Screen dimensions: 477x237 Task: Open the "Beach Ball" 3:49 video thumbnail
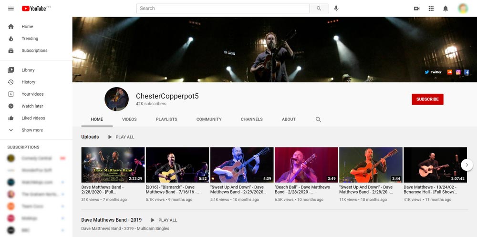pyautogui.click(x=306, y=165)
